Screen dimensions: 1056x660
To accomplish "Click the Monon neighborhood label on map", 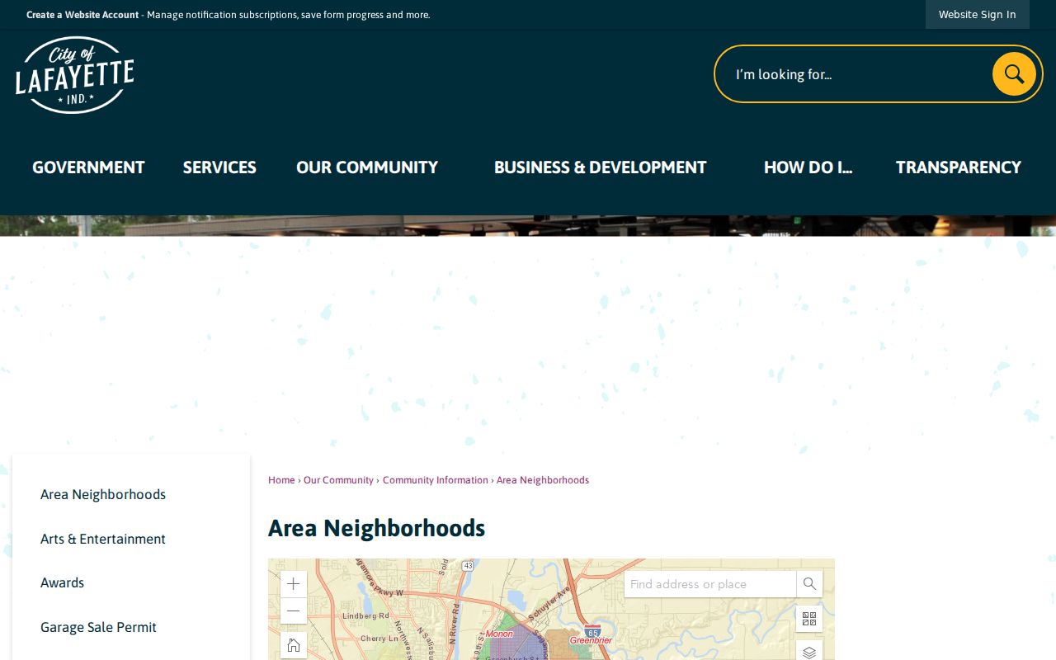I will tap(499, 634).
